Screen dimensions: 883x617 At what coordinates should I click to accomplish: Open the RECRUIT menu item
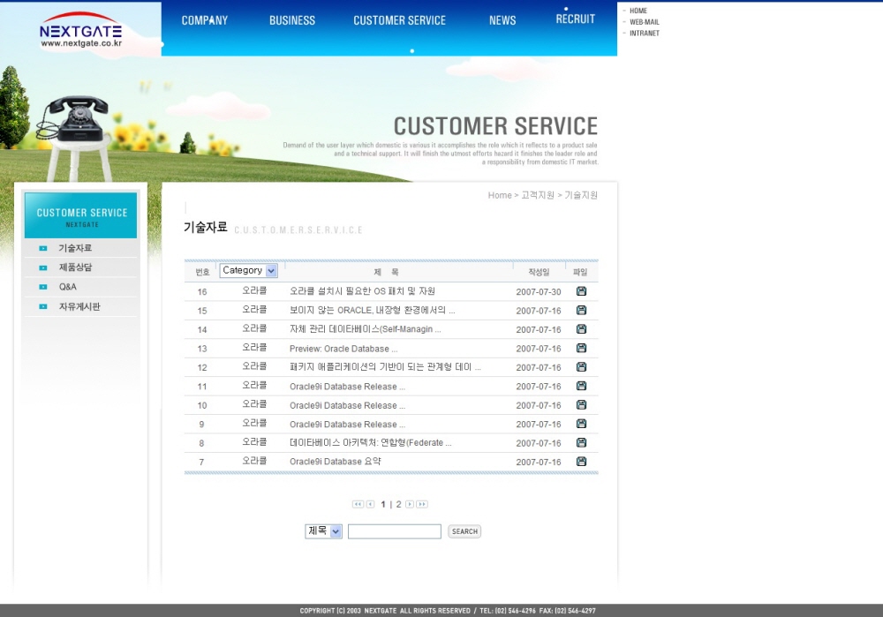click(575, 19)
